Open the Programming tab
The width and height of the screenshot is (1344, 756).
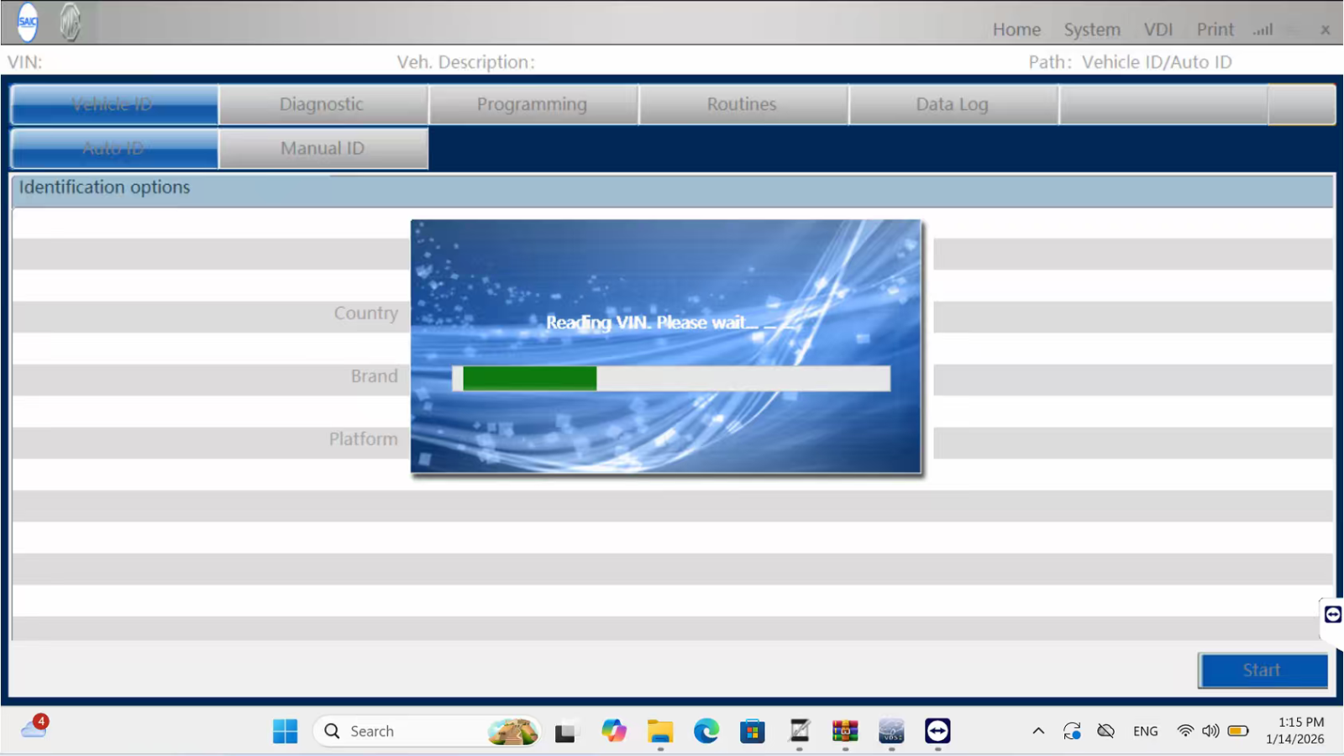pyautogui.click(x=533, y=104)
